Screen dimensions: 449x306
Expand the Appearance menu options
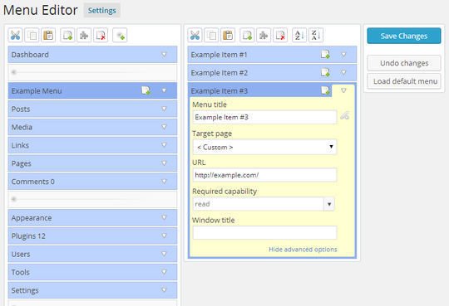tap(164, 217)
